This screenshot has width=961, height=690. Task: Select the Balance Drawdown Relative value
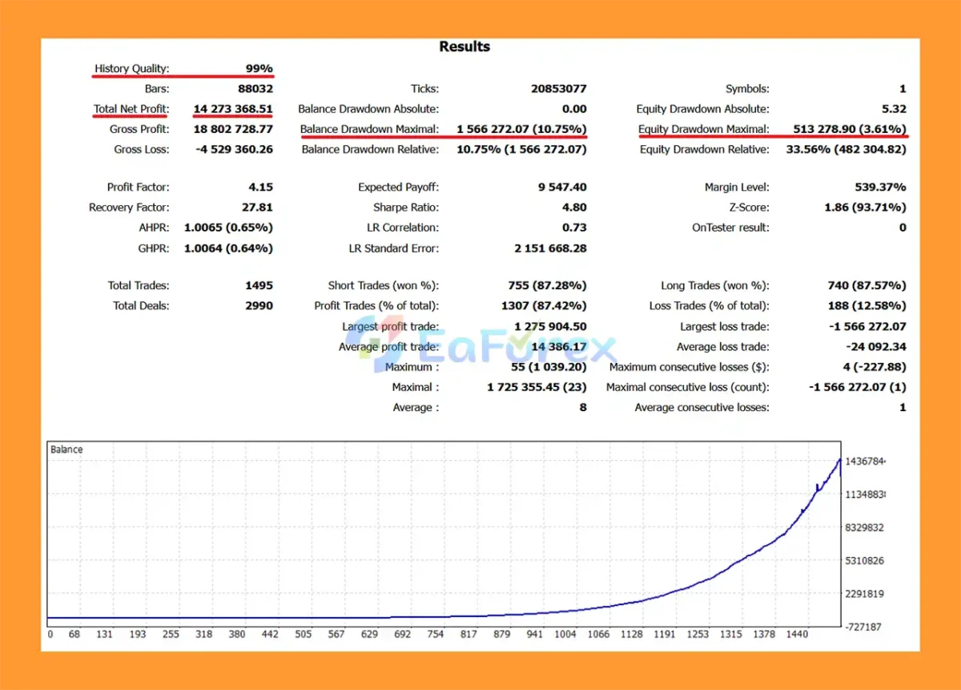pyautogui.click(x=522, y=149)
